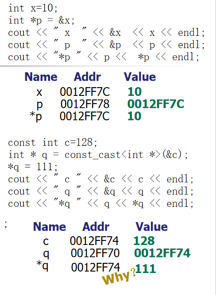Click the green value 0012FF7C in p row
The width and height of the screenshot is (216, 295).
click(x=156, y=104)
